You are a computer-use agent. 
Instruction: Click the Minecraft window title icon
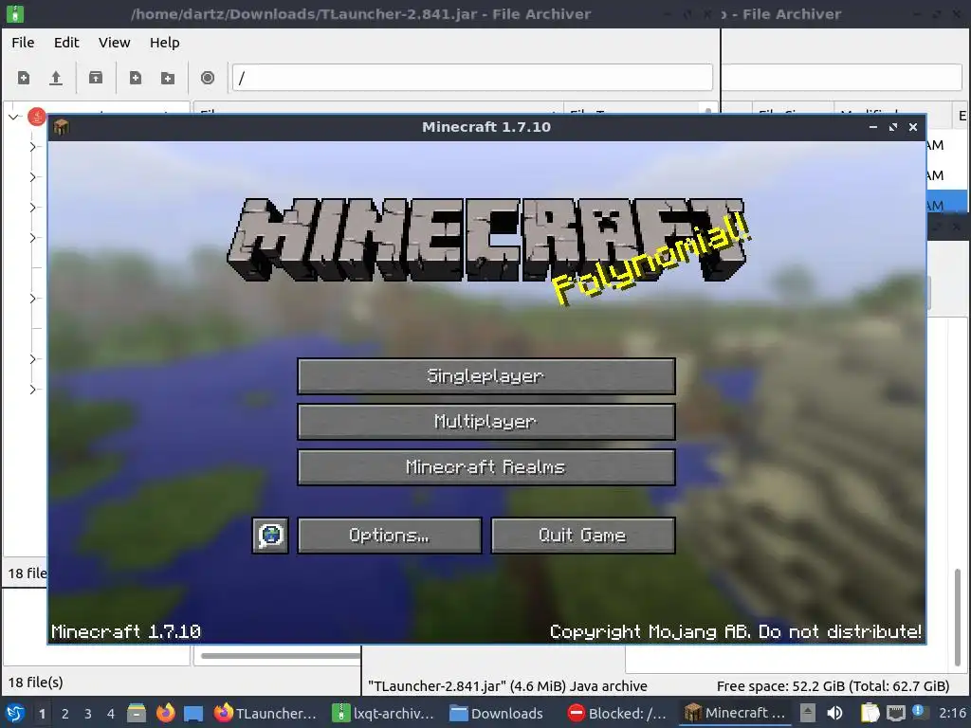coord(61,127)
